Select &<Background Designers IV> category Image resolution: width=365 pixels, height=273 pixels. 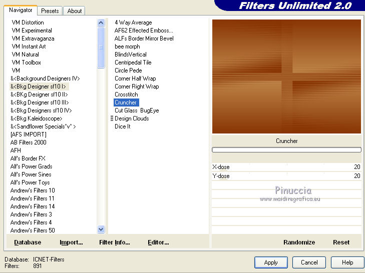(45, 78)
